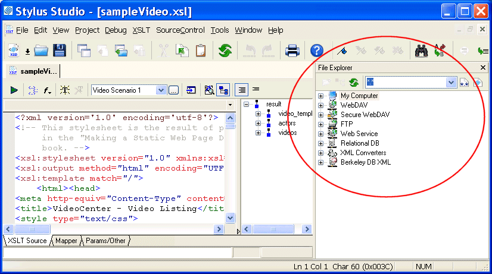Click the Save floppy disk icon
Viewport: 492px width, 274px height.
pos(59,51)
